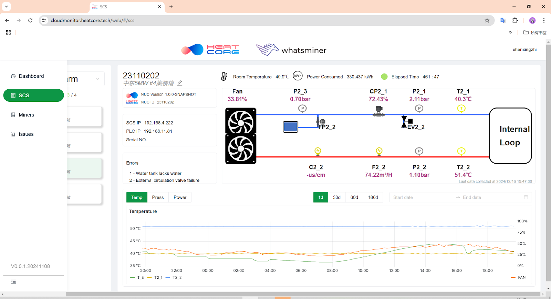
Task: Bookmark this page with the star icon
Action: (487, 20)
